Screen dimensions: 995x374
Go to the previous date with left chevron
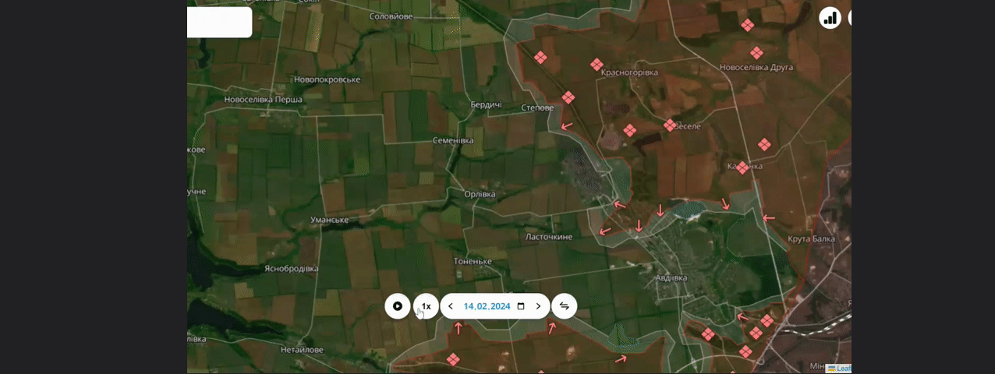pos(451,306)
